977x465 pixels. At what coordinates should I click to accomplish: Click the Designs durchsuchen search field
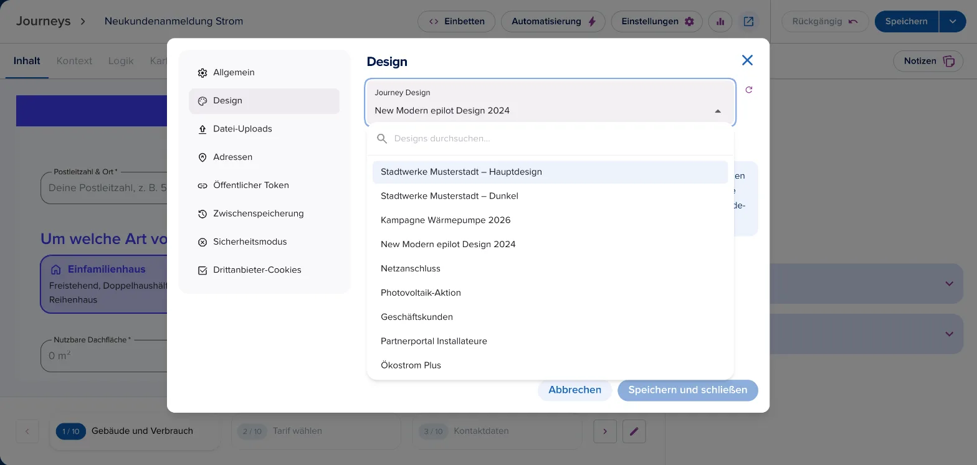coord(550,139)
